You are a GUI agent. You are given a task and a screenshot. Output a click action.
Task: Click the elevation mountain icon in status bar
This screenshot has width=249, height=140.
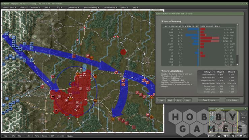click(x=219, y=136)
